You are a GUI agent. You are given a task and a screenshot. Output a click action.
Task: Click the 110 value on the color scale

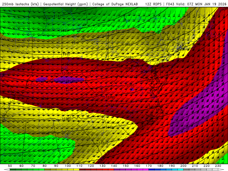click(x=80, y=166)
